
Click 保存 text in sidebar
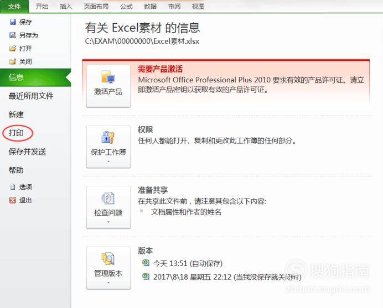[25, 22]
